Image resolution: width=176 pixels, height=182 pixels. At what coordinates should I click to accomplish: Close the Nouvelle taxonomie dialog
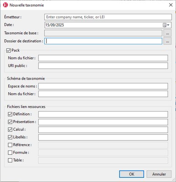pyautogui.click(x=171, y=5)
